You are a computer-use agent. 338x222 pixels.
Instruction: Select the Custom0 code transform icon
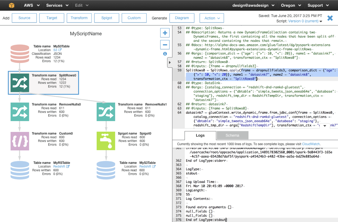(x=20, y=141)
